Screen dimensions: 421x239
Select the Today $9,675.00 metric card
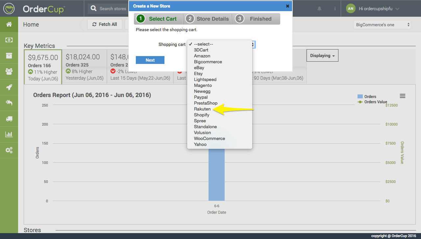point(43,67)
